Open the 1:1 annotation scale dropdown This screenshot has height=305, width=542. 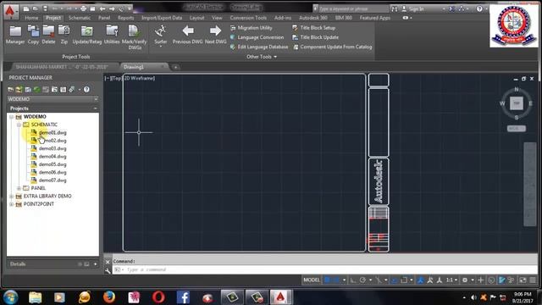click(451, 280)
